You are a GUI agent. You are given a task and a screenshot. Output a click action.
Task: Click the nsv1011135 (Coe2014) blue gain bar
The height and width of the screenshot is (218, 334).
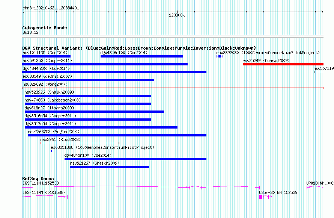click(x=46, y=56)
